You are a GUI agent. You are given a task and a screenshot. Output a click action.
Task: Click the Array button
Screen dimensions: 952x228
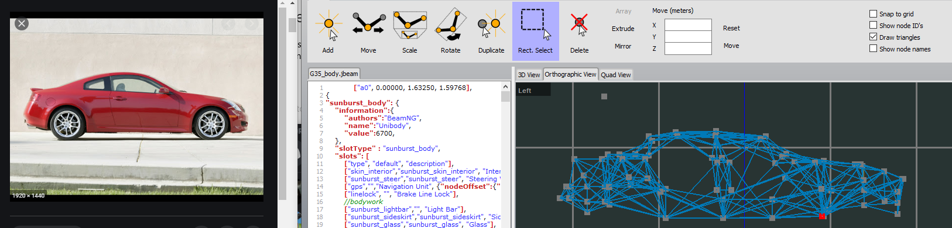tap(624, 11)
